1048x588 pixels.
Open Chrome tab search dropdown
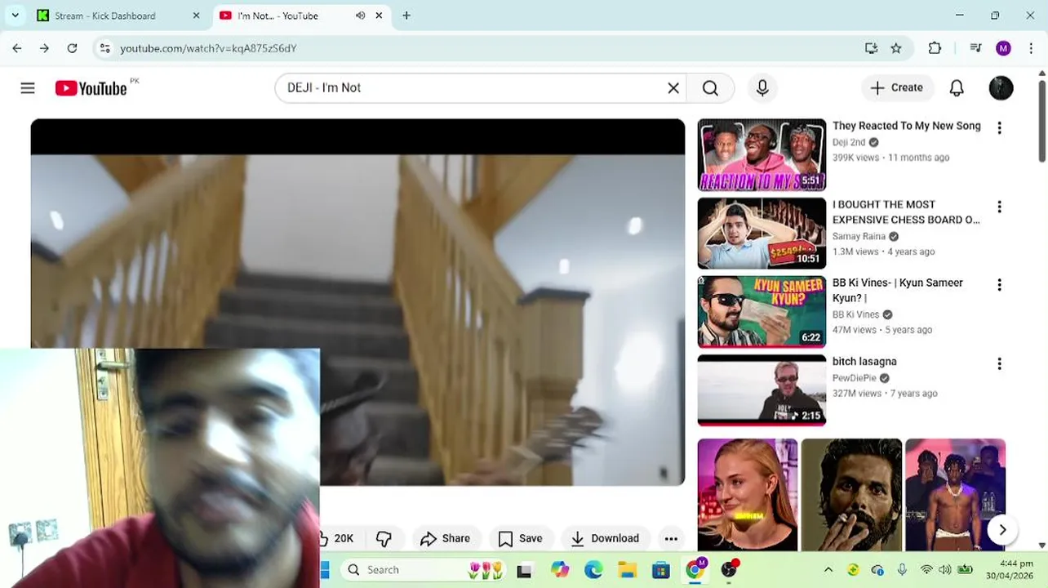[15, 16]
